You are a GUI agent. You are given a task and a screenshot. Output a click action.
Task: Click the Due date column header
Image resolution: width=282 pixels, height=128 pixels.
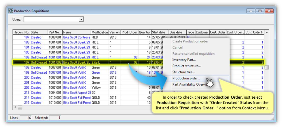click(178, 32)
